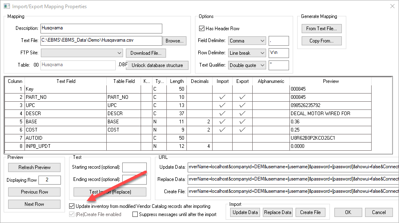Click the Replace Data URL field
The width and height of the screenshot is (399, 223).
click(x=293, y=179)
